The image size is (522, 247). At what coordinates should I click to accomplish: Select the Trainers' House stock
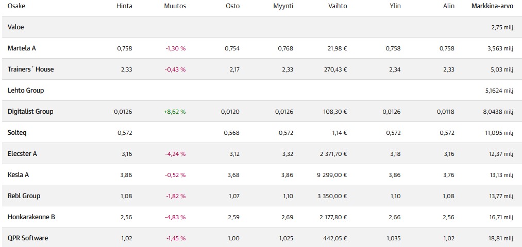pyautogui.click(x=30, y=69)
